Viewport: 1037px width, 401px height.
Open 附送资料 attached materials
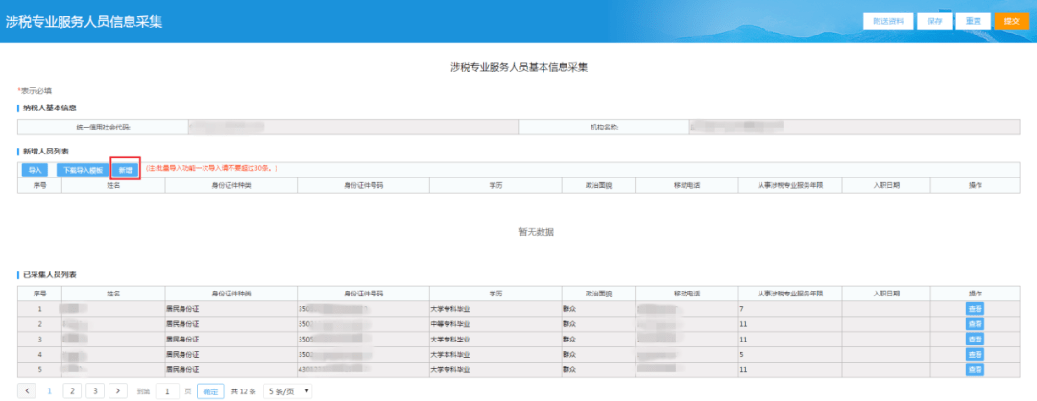coord(888,21)
